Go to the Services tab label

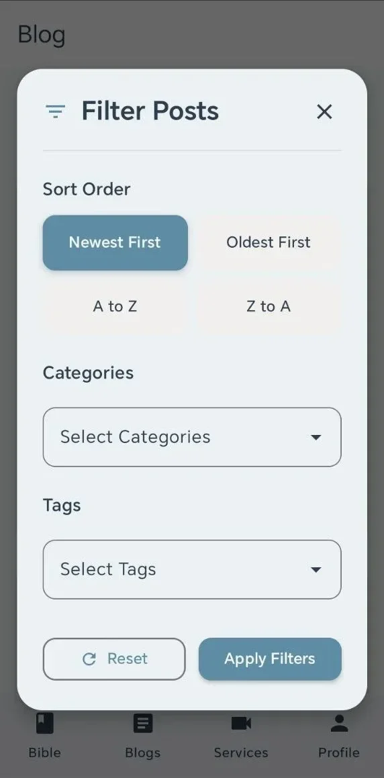coord(241,752)
